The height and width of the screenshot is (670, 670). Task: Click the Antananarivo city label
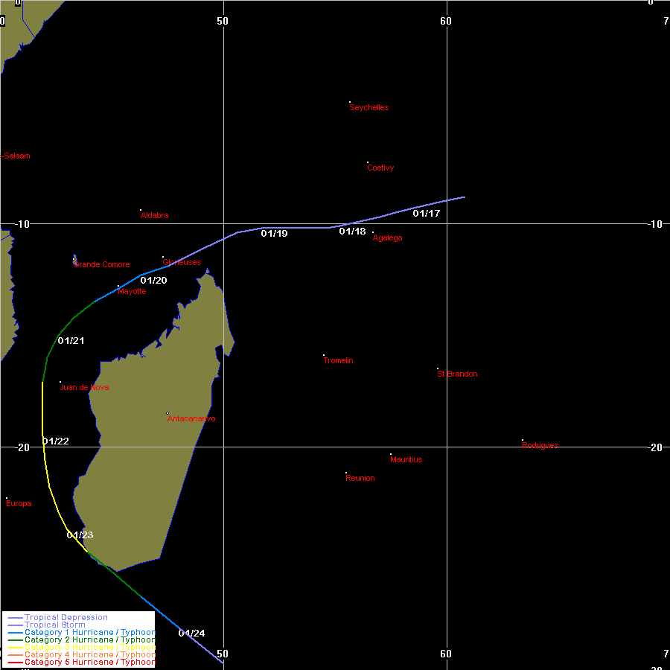click(191, 419)
